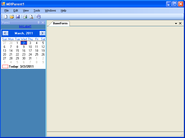Viewport: 185px width, 138px height.
Task: Click the Help book toolbar icon
Action: (39, 17)
